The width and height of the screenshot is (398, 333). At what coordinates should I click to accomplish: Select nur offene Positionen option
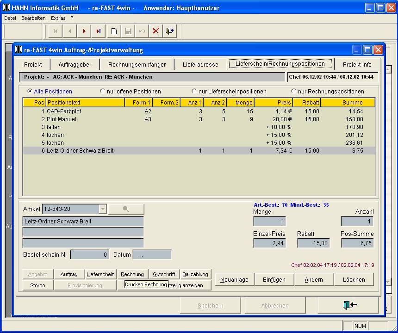point(102,91)
